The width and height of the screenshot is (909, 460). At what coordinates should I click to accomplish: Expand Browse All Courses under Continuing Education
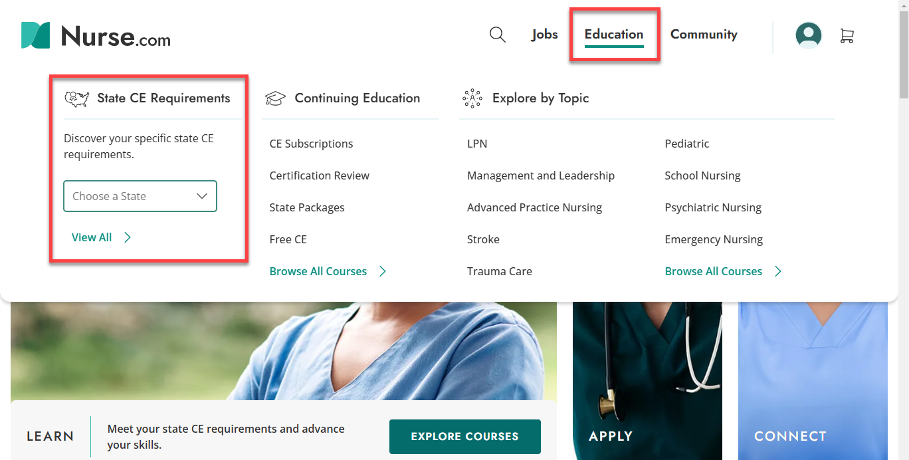point(318,271)
